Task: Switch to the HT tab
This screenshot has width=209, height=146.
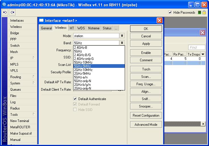Action: (72, 28)
